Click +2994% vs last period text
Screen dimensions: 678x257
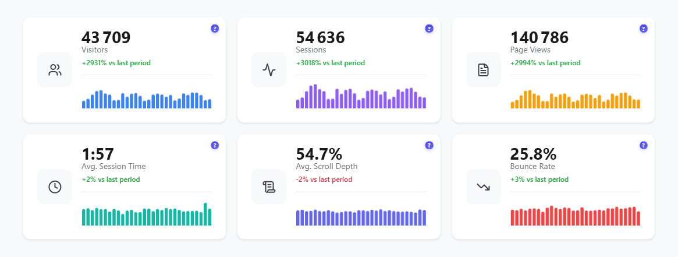click(545, 63)
